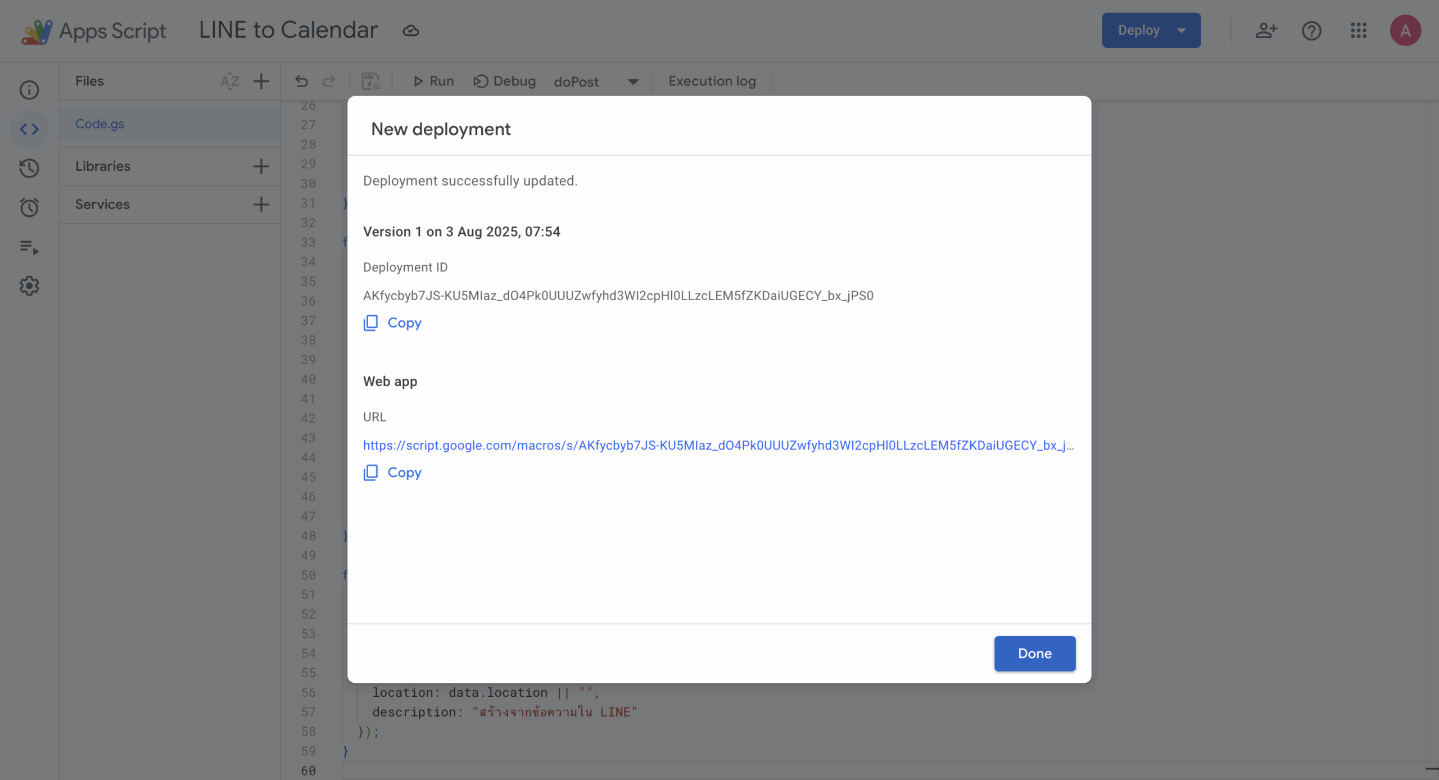Open the Overview info icon in sidebar
Screen dimensions: 1439x780
pos(29,90)
